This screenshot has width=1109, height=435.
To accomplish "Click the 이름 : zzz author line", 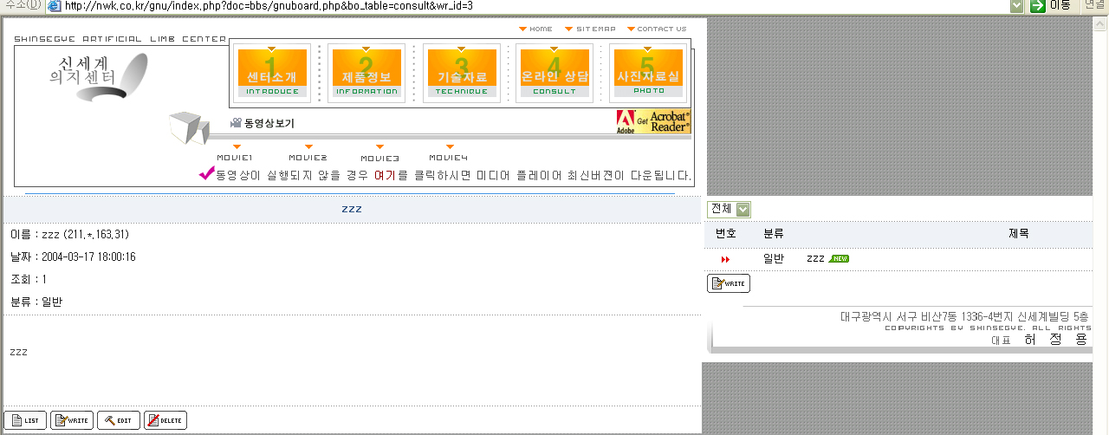I will tap(69, 234).
